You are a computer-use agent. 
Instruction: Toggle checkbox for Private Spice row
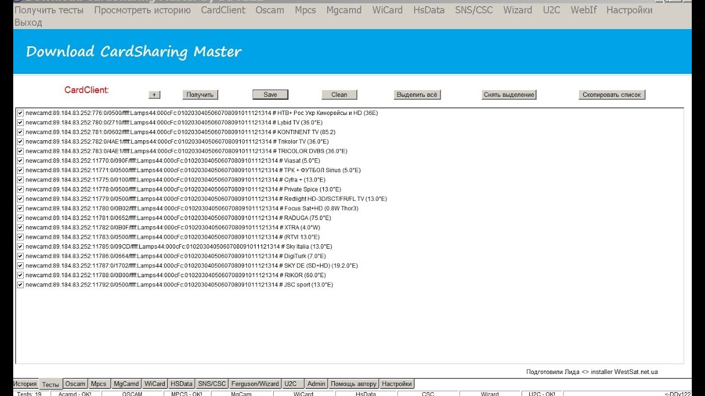coord(20,189)
